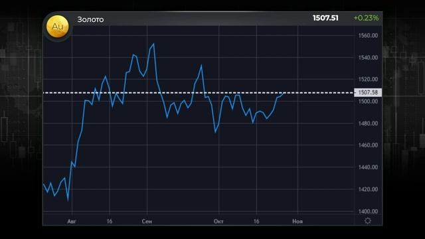Viewport: 425px width, 239px height.
Task: Click the Золото title label
Action: pos(90,19)
